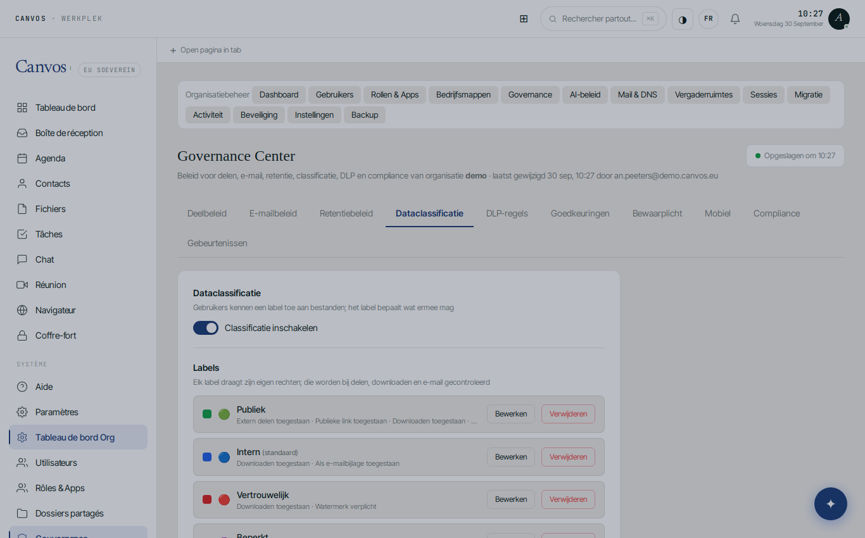Open the sparkle assistant floating button
This screenshot has height=538, width=865.
click(x=831, y=504)
